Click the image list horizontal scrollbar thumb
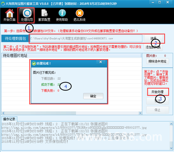The width and height of the screenshot is (174, 152). point(40,113)
